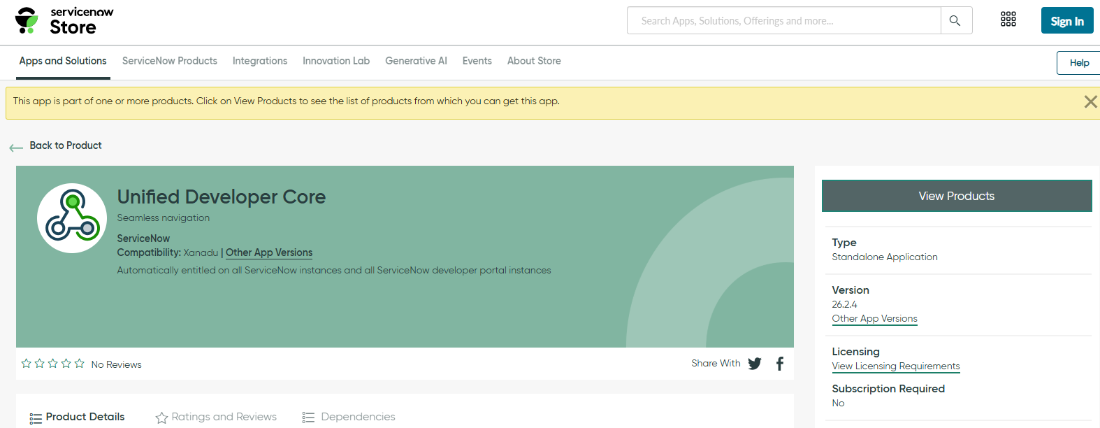
Task: Share app on Facebook
Action: (780, 364)
